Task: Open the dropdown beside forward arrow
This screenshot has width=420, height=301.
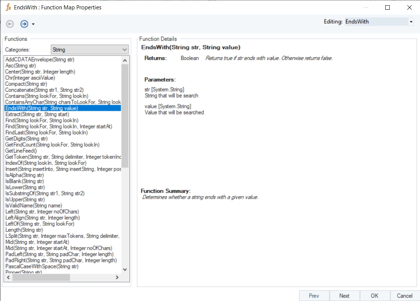Action: point(33,24)
